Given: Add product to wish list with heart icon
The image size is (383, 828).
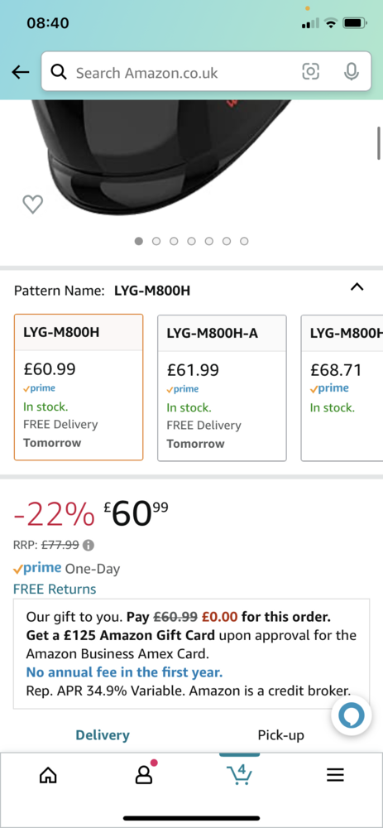Looking at the screenshot, I should pyautogui.click(x=33, y=204).
